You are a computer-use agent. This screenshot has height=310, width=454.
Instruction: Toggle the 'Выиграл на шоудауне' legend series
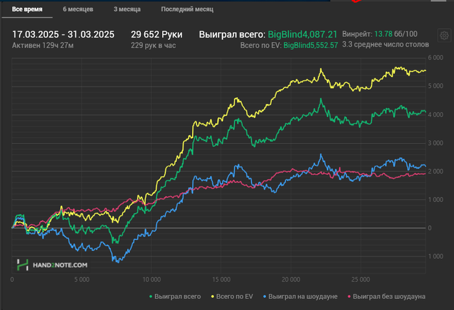[300, 296]
